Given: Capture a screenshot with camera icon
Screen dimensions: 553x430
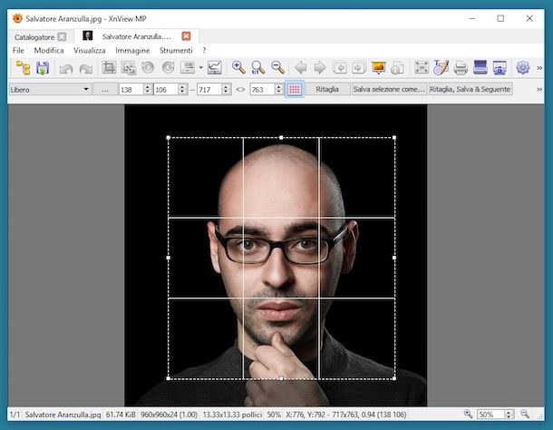Looking at the screenshot, I should click(500, 67).
